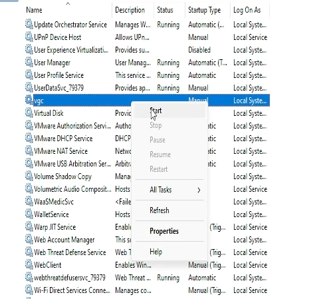
Task: Click gear icon of VMware USB Arbitration
Action: coord(29,163)
